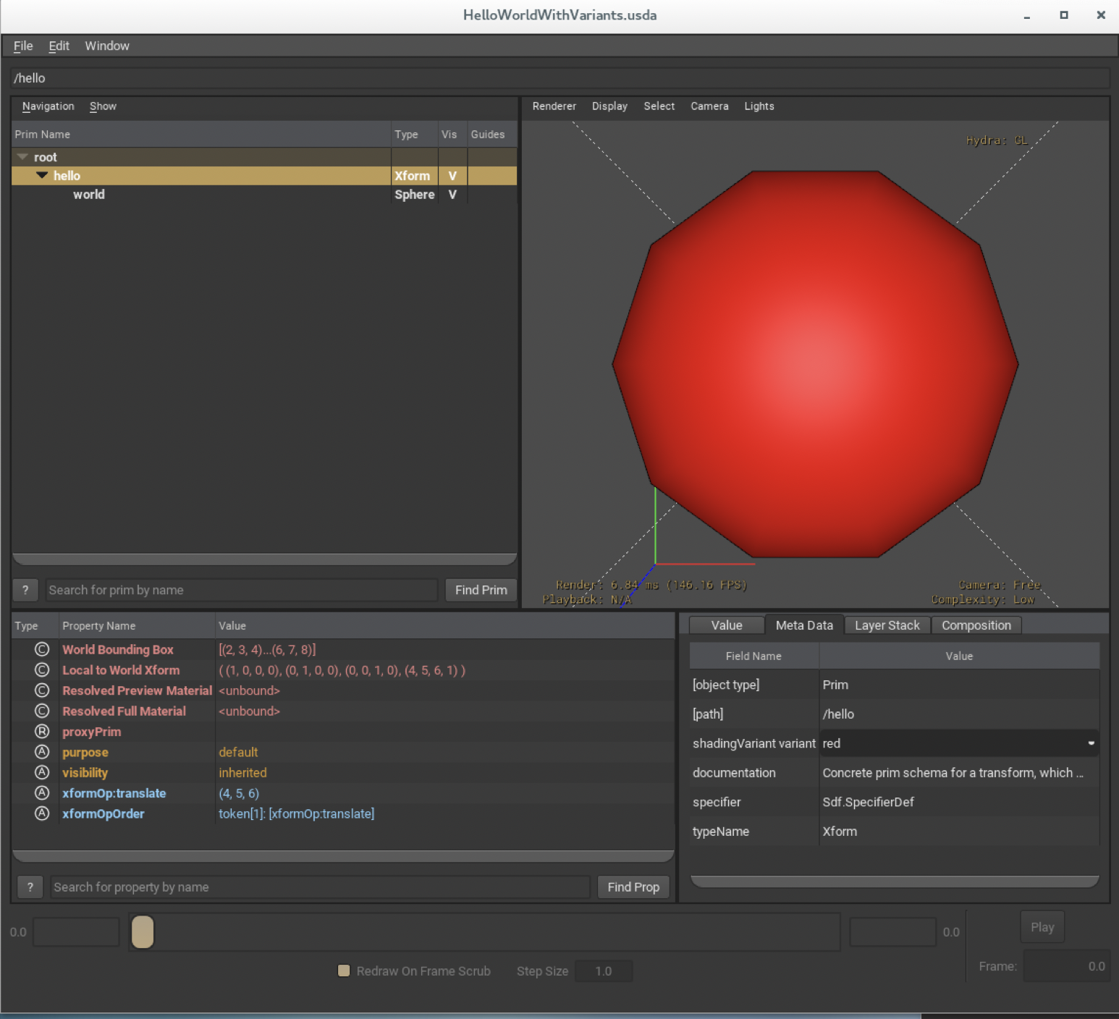
Task: Switch to the Value tab
Action: pyautogui.click(x=727, y=625)
